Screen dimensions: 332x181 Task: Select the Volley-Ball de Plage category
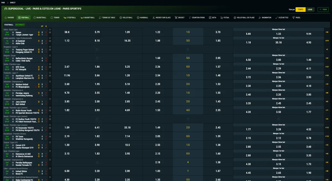pyautogui.click(x=244, y=18)
